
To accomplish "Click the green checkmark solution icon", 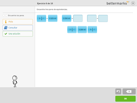I will coord(6,34).
